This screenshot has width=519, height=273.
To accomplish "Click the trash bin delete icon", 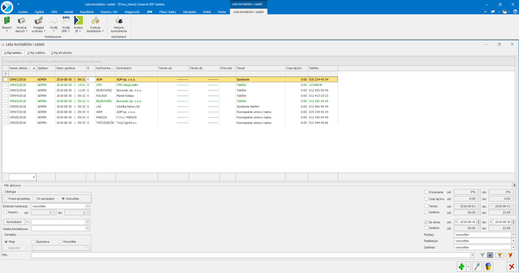I will pyautogui.click(x=488, y=267).
